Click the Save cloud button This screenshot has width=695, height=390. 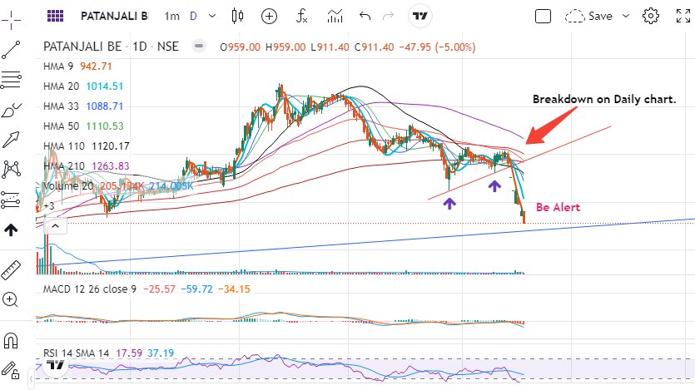click(x=588, y=17)
